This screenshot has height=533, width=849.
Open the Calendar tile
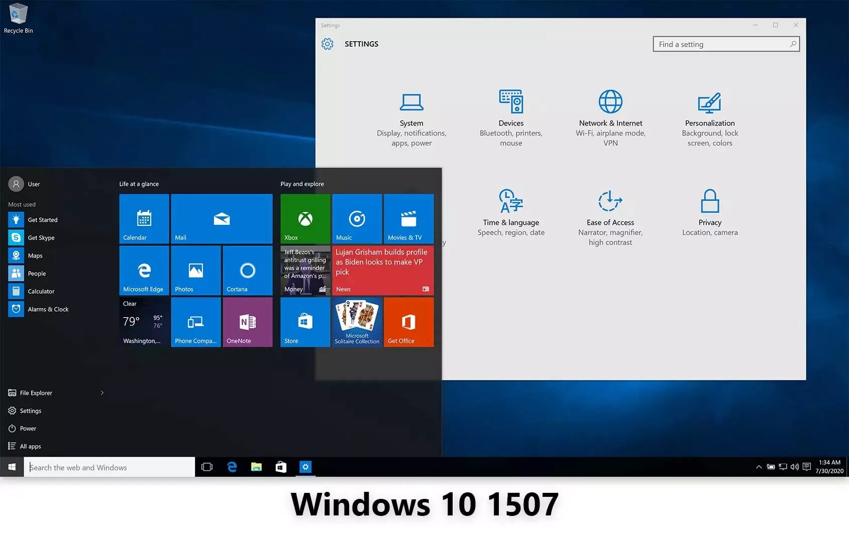pos(144,219)
